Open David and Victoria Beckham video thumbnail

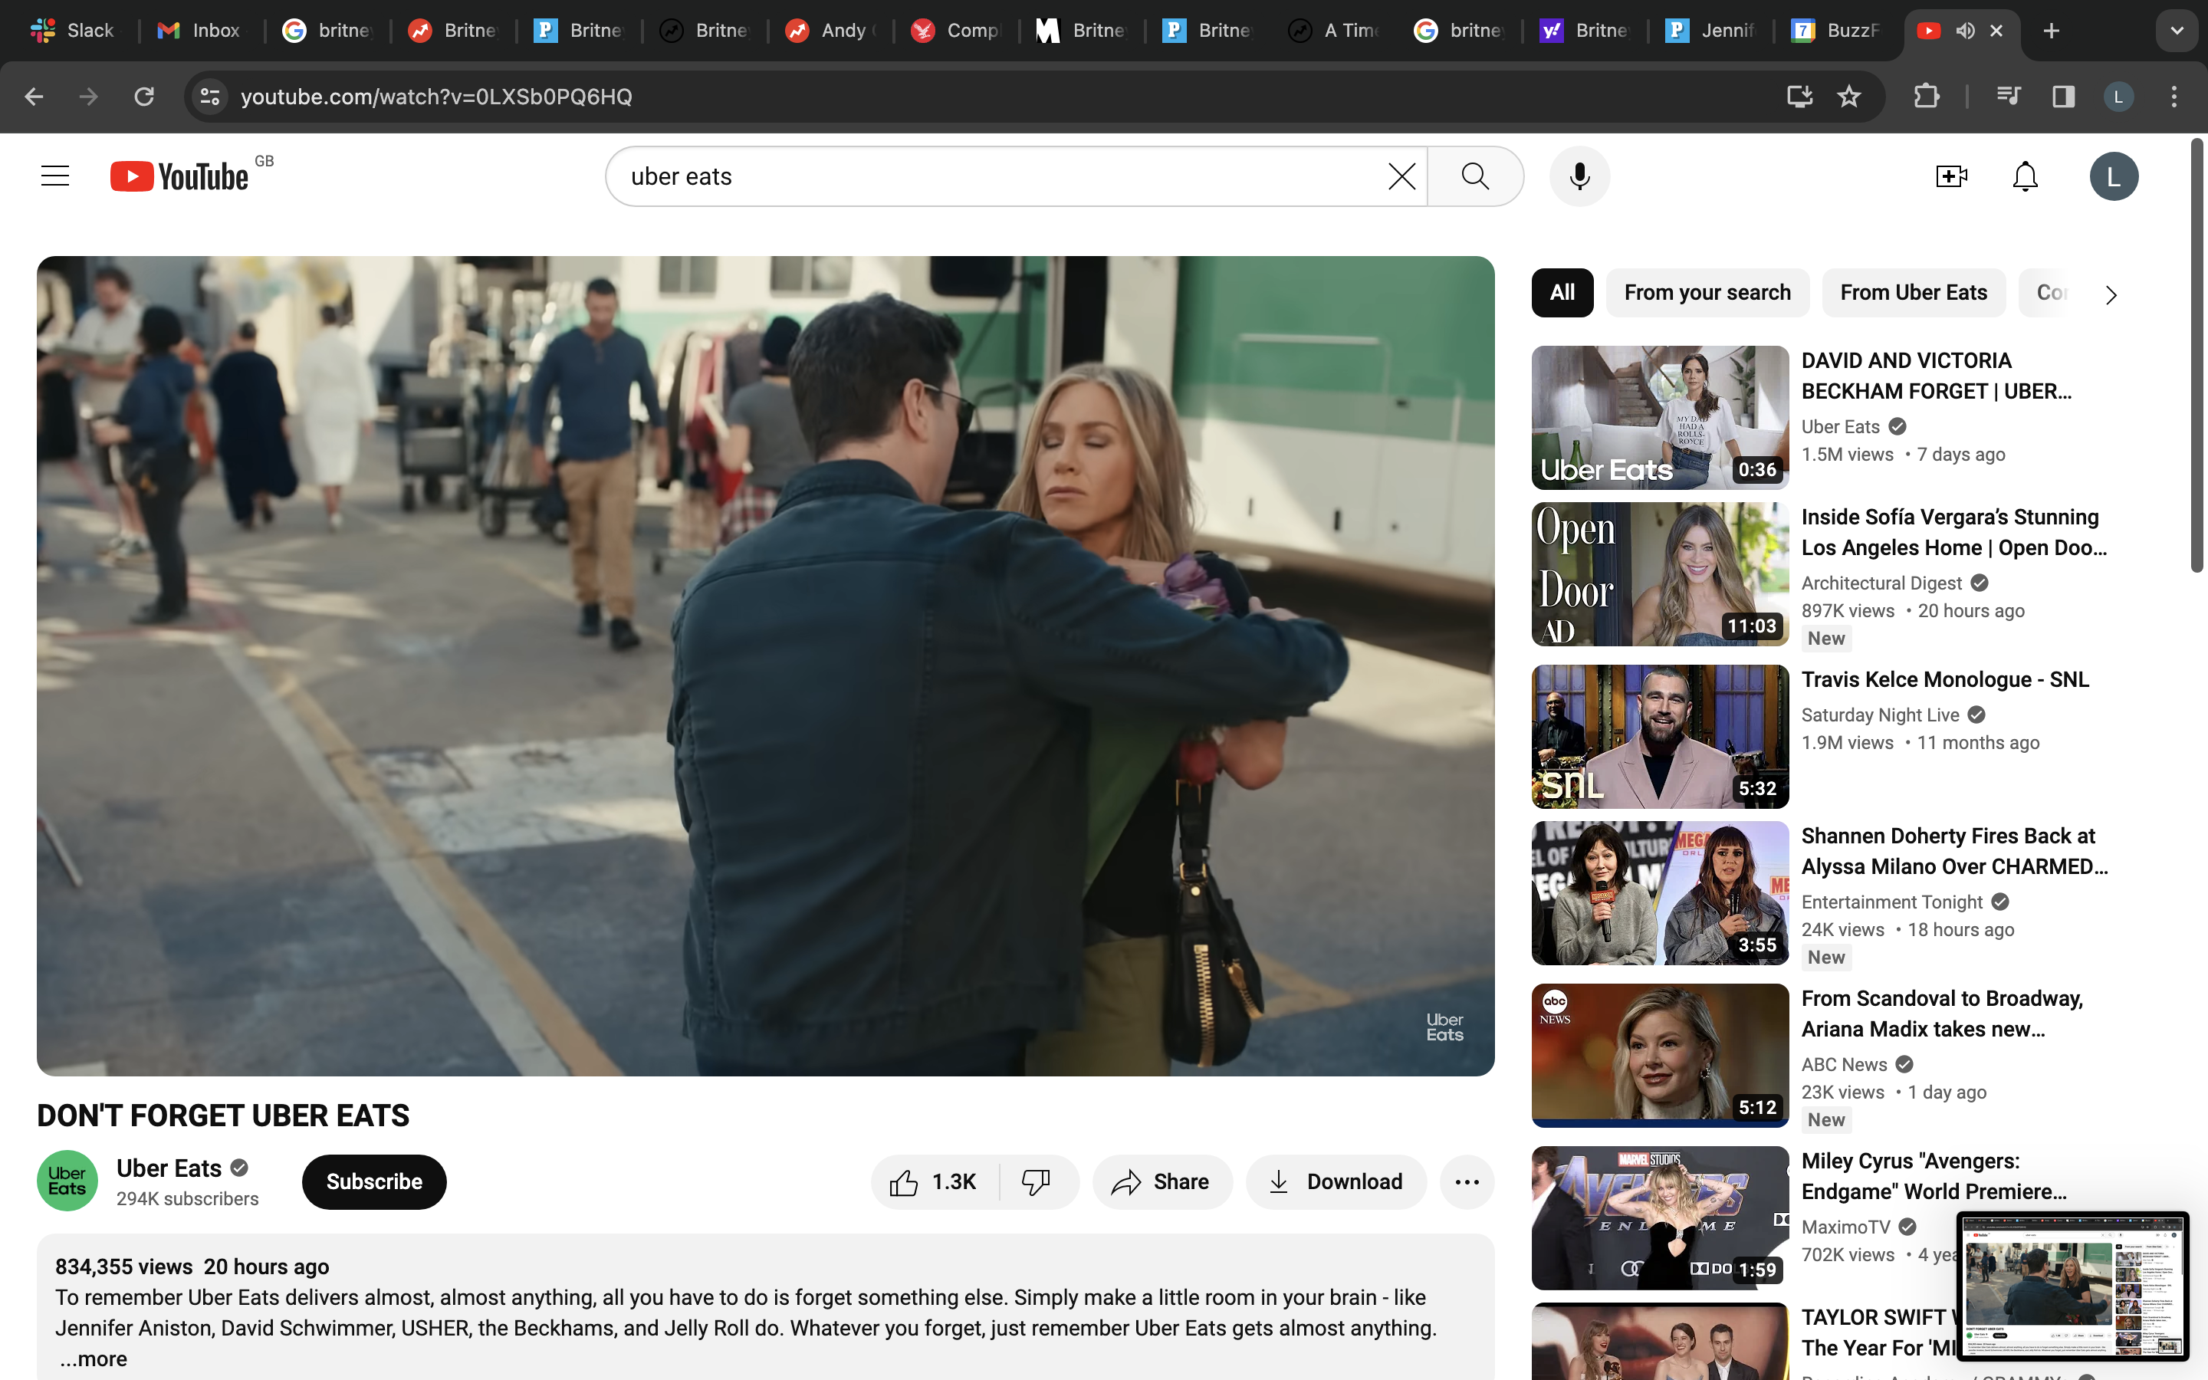pyautogui.click(x=1660, y=417)
